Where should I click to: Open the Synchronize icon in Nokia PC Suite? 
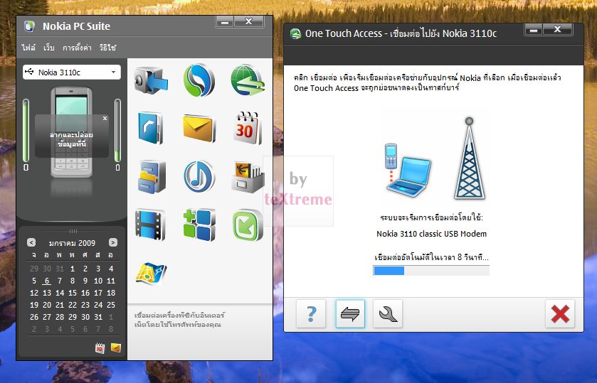199,80
